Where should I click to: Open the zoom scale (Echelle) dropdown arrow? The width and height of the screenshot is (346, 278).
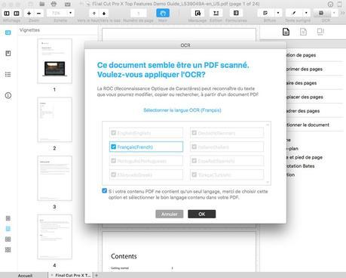[70, 13]
